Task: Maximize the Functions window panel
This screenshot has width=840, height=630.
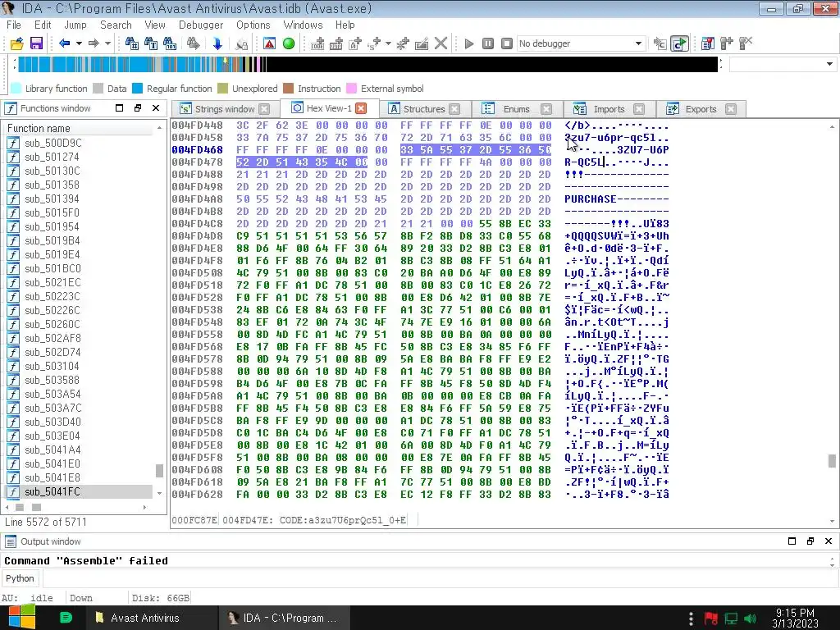Action: [119, 107]
